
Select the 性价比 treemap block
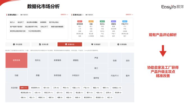coord(38,60)
